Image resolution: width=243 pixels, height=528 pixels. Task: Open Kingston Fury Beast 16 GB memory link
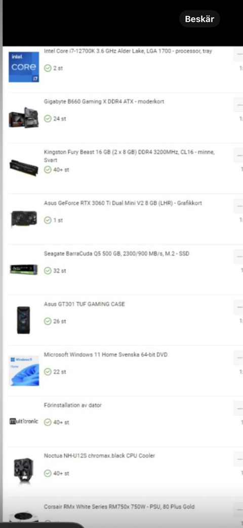click(x=129, y=156)
